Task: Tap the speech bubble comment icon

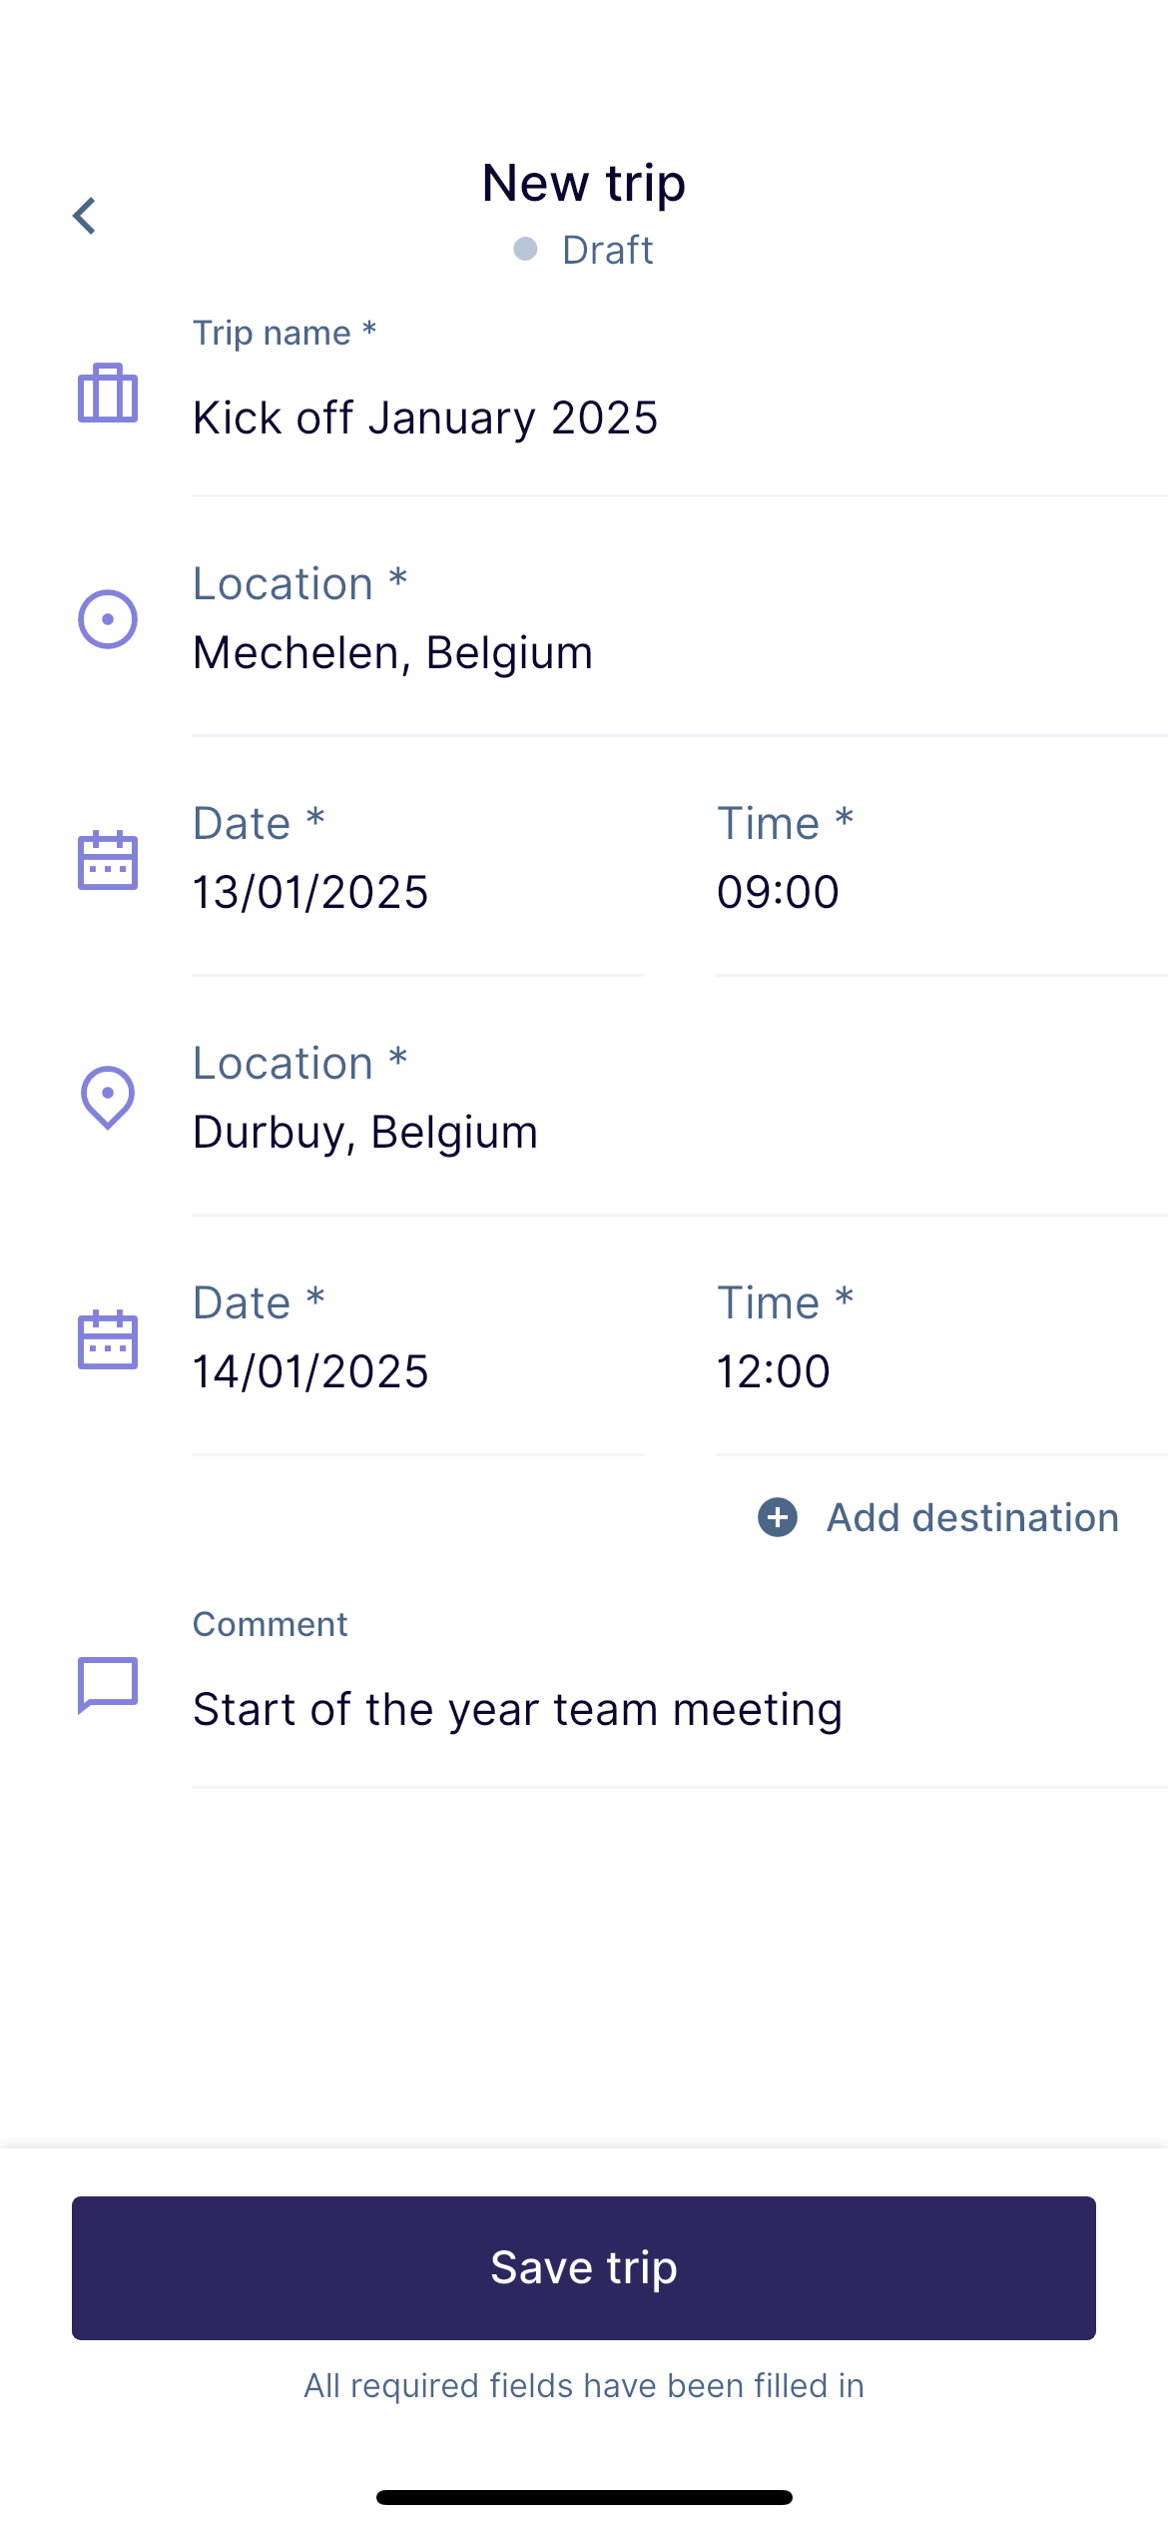Action: pyautogui.click(x=108, y=1685)
